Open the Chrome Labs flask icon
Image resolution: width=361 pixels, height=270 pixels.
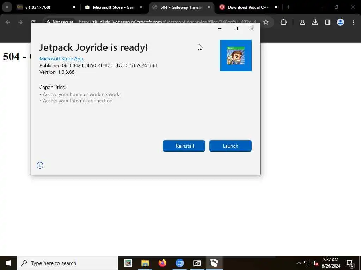302,22
